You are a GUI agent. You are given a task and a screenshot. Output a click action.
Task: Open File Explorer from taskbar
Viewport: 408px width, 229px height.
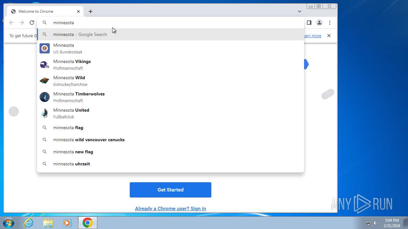coord(48,223)
